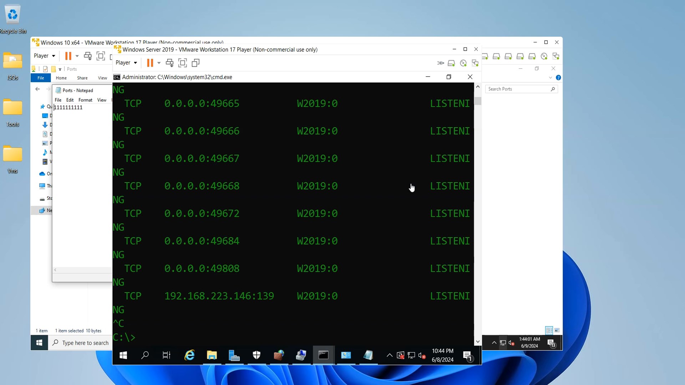Open Format menu in Notepad
Image resolution: width=685 pixels, height=385 pixels.
[85, 100]
